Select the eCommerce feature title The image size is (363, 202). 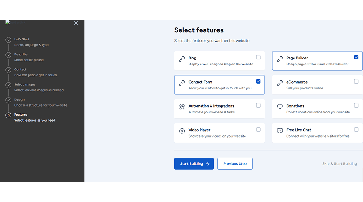coord(297,82)
